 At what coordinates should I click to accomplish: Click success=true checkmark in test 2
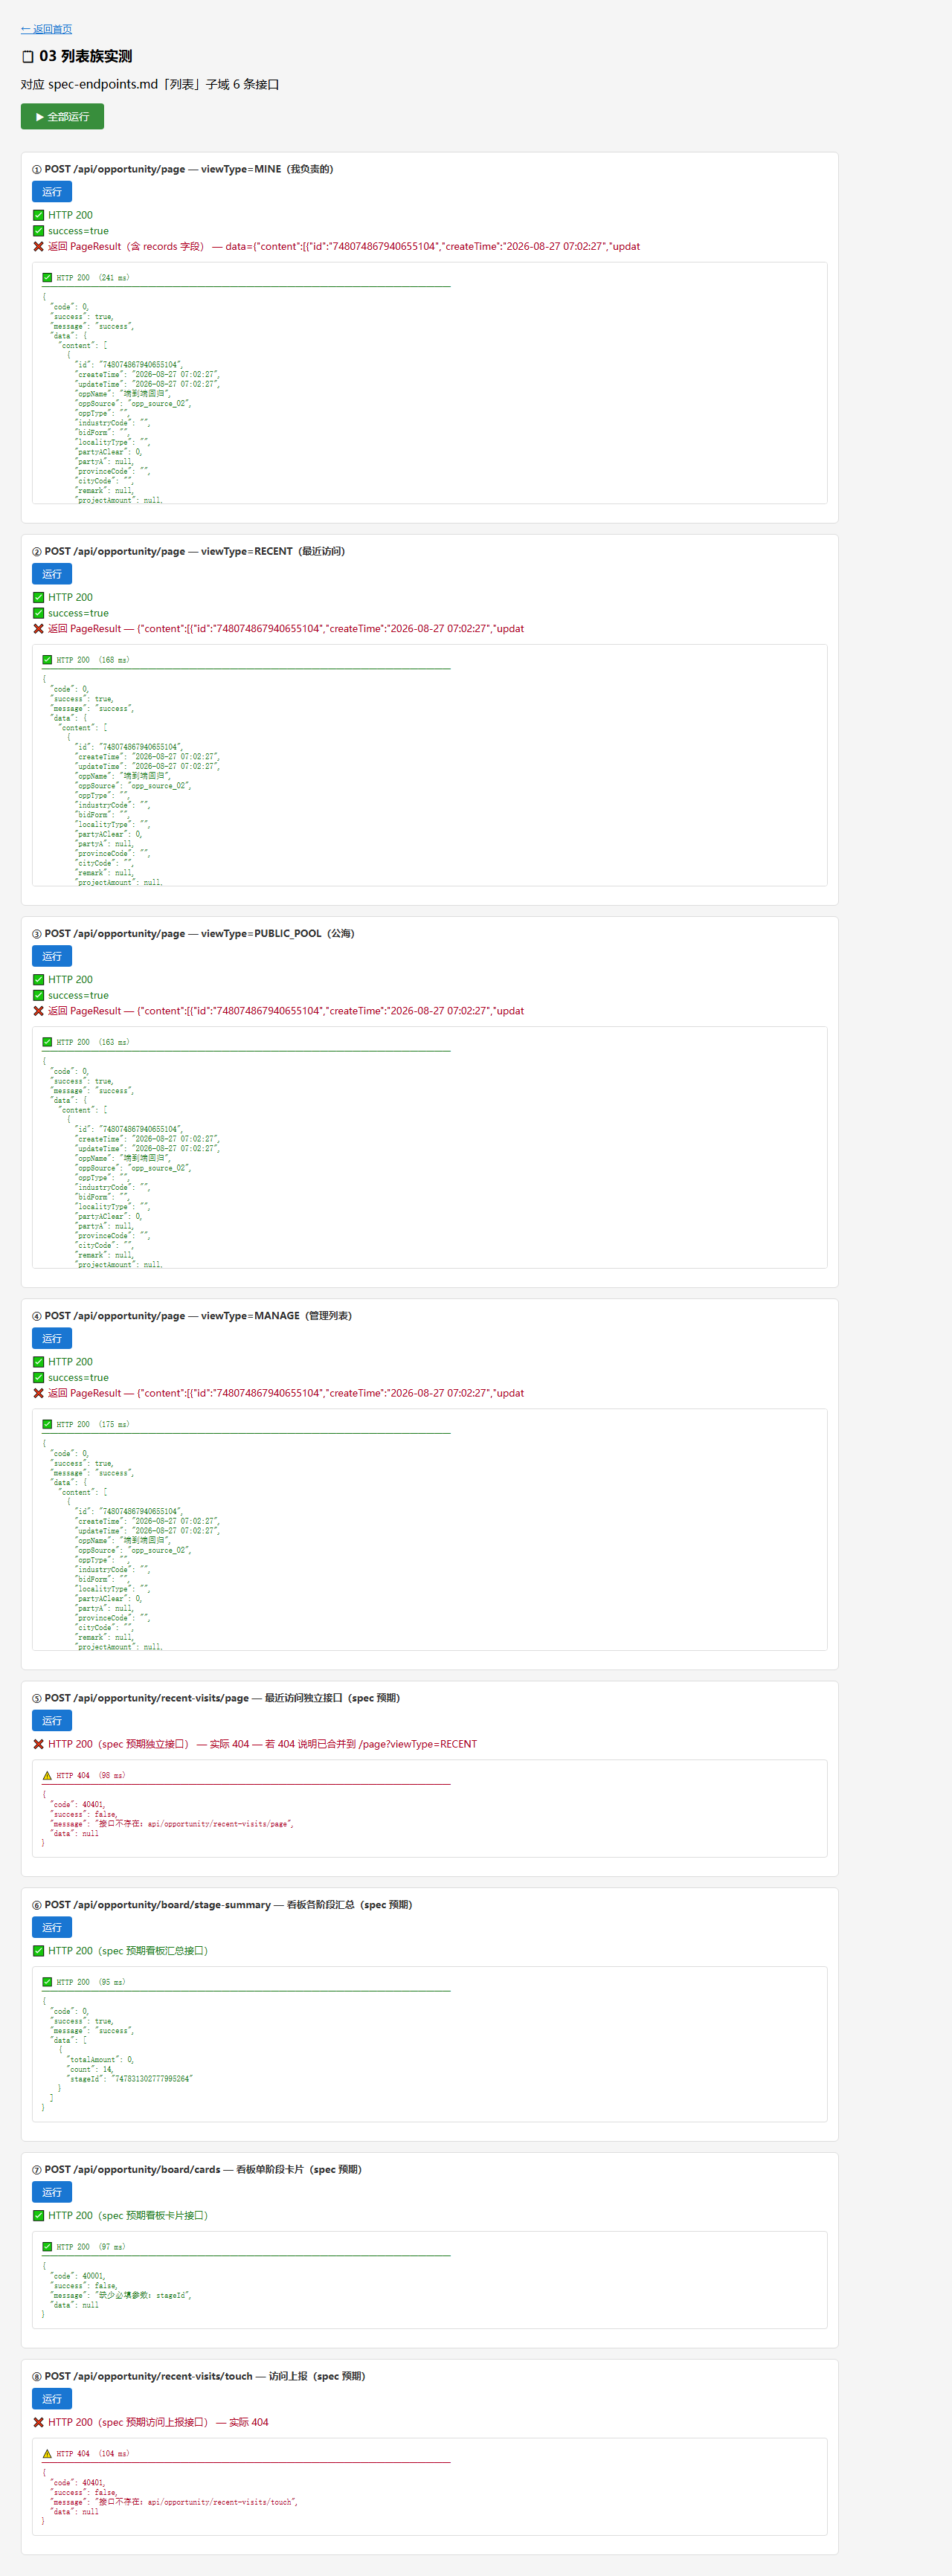pyautogui.click(x=38, y=613)
